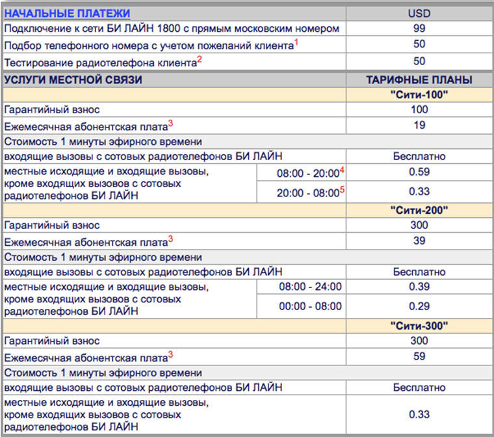Open the НАЧАЛЬНЫЕ ПЛАТЕЖИ link

pos(67,13)
